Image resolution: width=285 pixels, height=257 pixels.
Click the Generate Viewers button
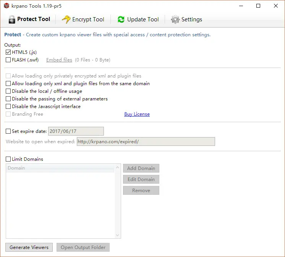[29, 247]
